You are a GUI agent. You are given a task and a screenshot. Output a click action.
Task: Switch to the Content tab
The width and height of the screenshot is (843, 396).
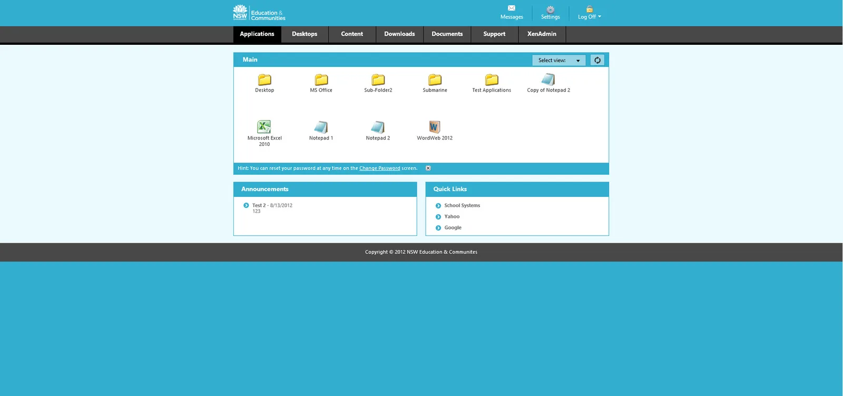pyautogui.click(x=352, y=34)
